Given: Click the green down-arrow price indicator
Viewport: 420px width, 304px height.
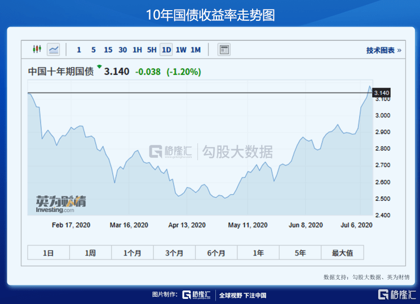Looking at the screenshot, I should [99, 67].
